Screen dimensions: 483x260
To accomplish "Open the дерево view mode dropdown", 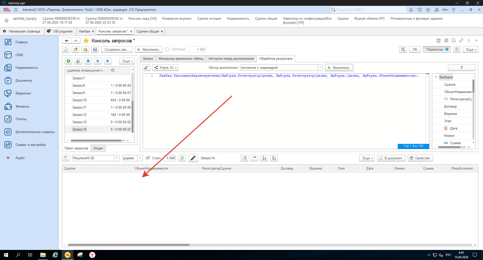I will (x=140, y=158).
